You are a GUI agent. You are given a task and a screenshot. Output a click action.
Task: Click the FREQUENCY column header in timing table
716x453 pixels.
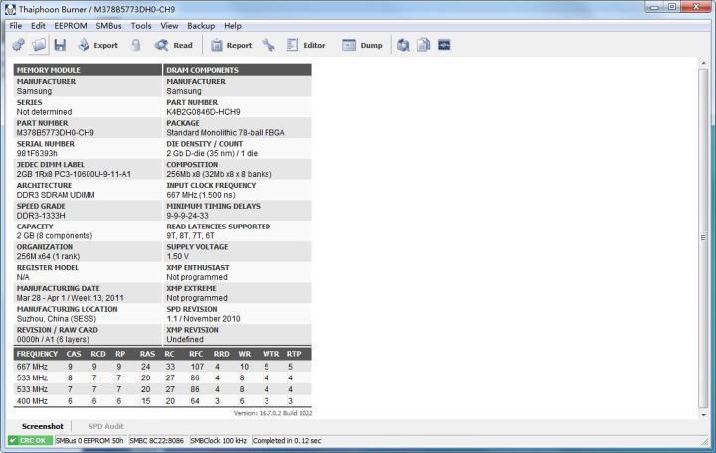[x=37, y=354]
